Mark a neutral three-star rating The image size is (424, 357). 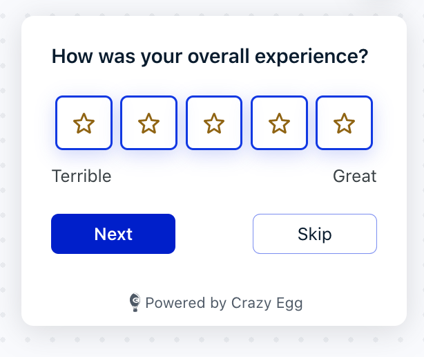(x=214, y=122)
